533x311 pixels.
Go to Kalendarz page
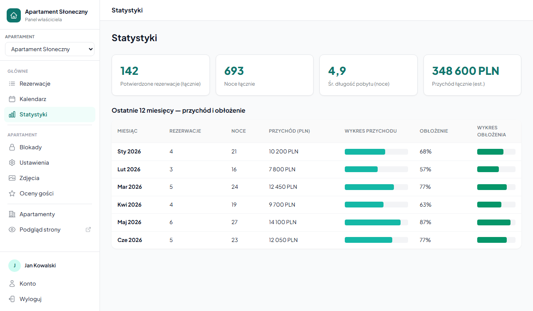pos(50,99)
